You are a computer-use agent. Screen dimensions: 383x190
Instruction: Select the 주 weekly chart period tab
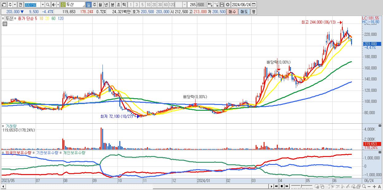pyautogui.click(x=95, y=5)
